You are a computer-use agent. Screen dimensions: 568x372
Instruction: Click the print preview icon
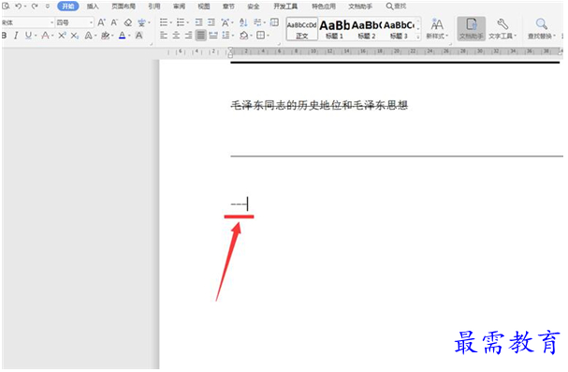[6, 7]
